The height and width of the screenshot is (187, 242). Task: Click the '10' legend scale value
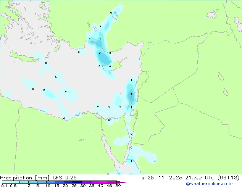[48, 185]
